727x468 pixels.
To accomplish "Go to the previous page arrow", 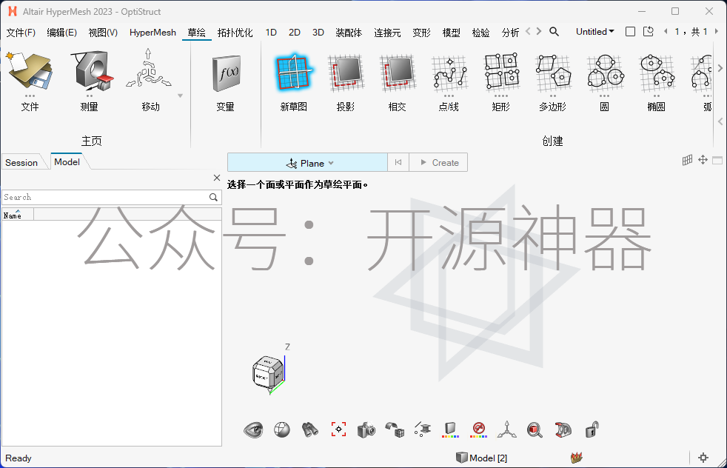I will (666, 32).
